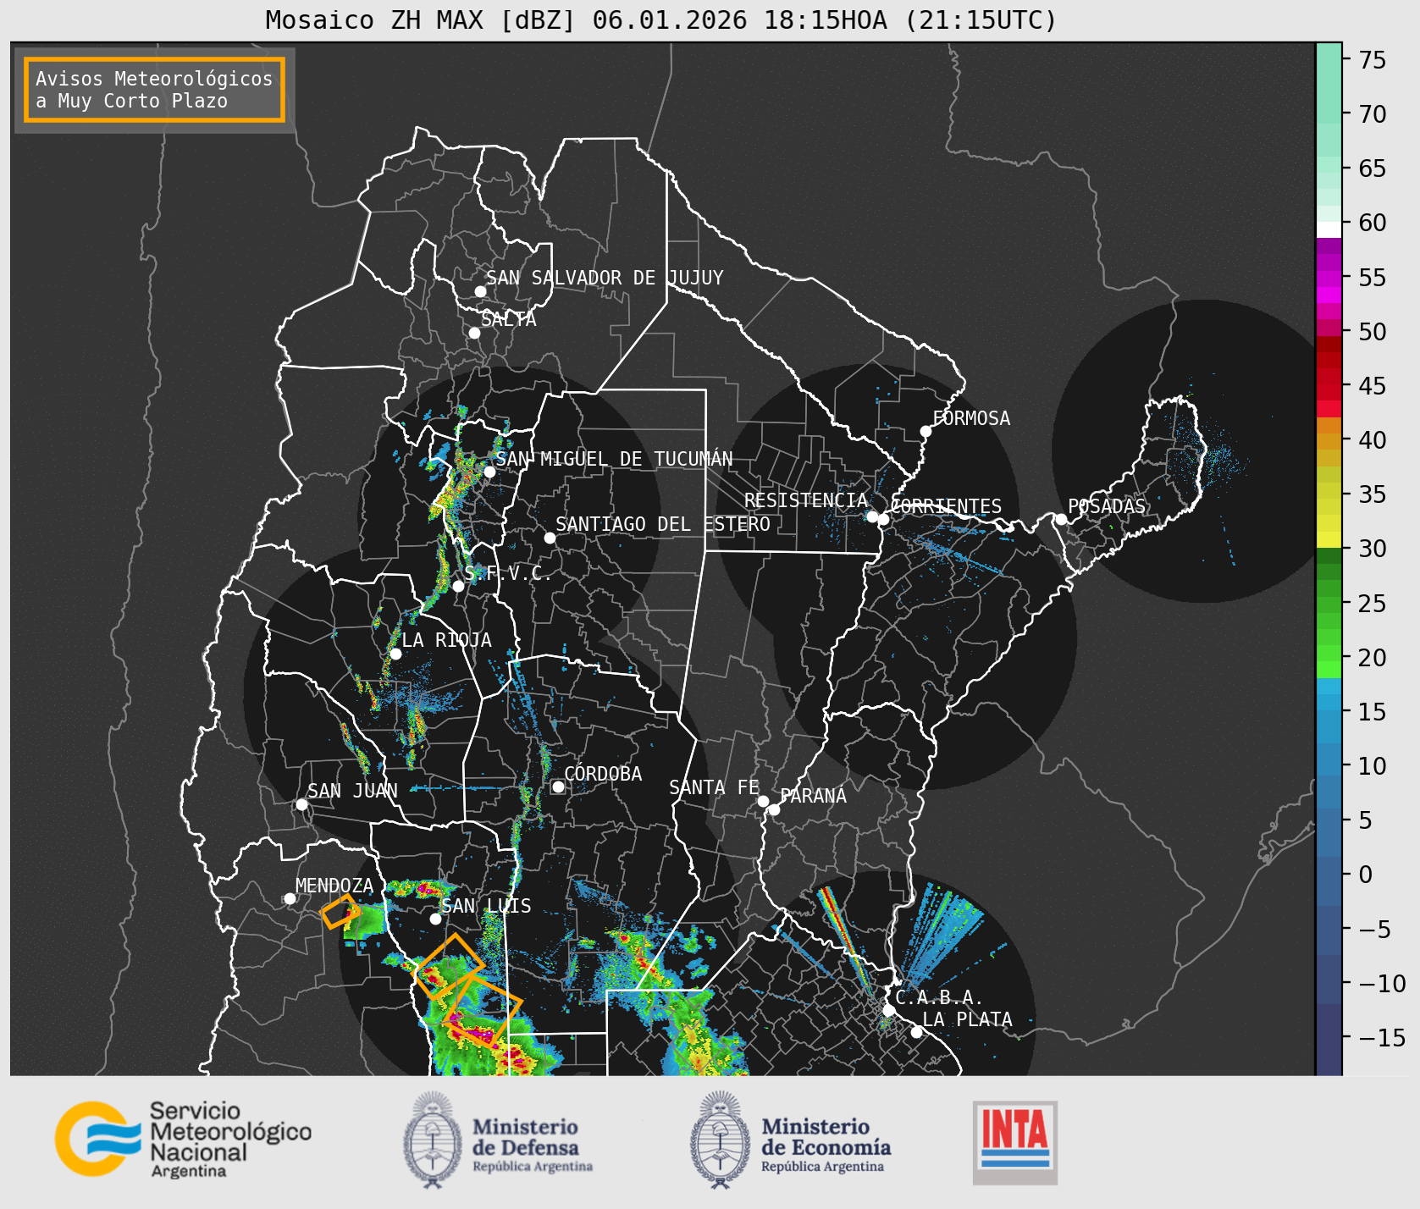Click the La Plata city marker dot

(x=916, y=1032)
